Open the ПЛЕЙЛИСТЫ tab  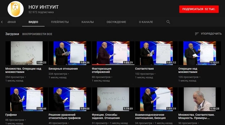click(x=60, y=22)
